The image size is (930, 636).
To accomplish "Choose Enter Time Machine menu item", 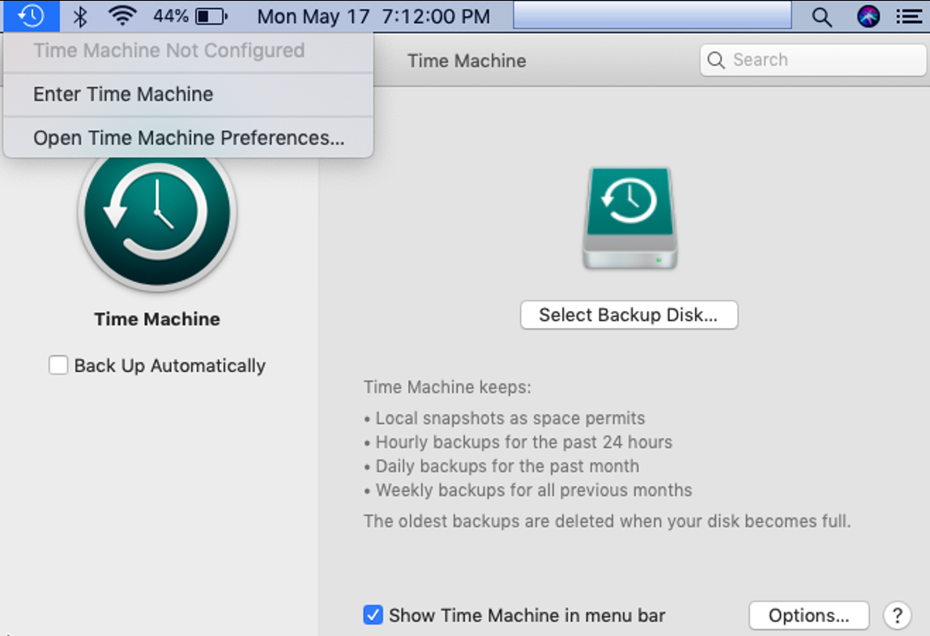I will (188, 94).
